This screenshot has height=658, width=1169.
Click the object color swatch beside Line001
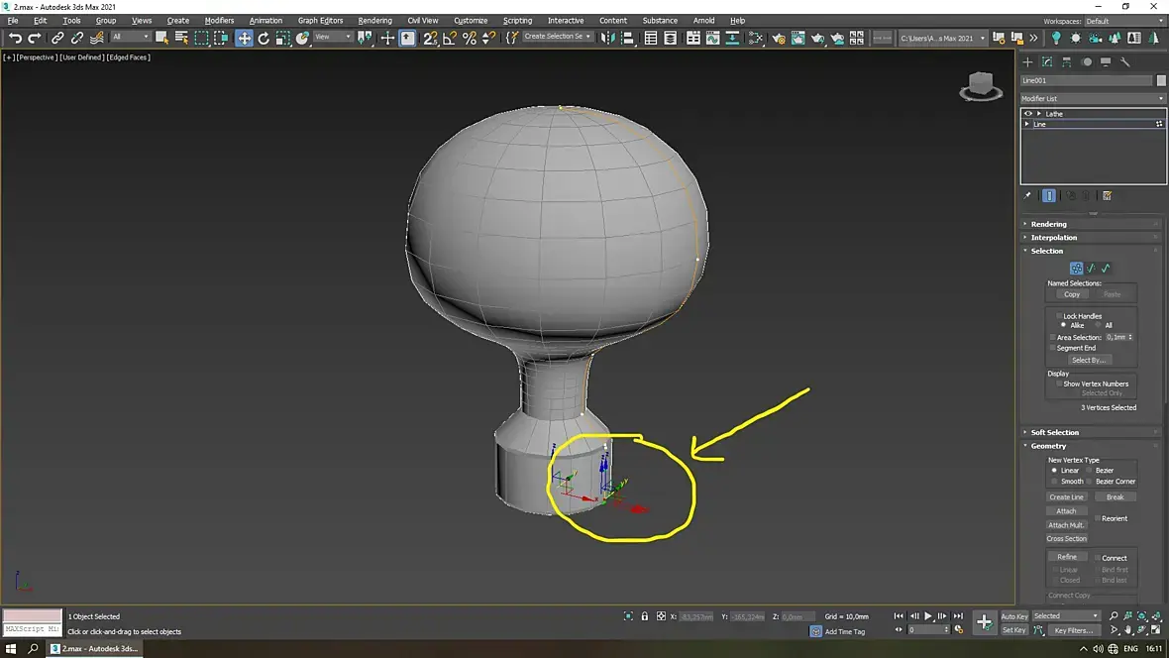tap(1161, 80)
